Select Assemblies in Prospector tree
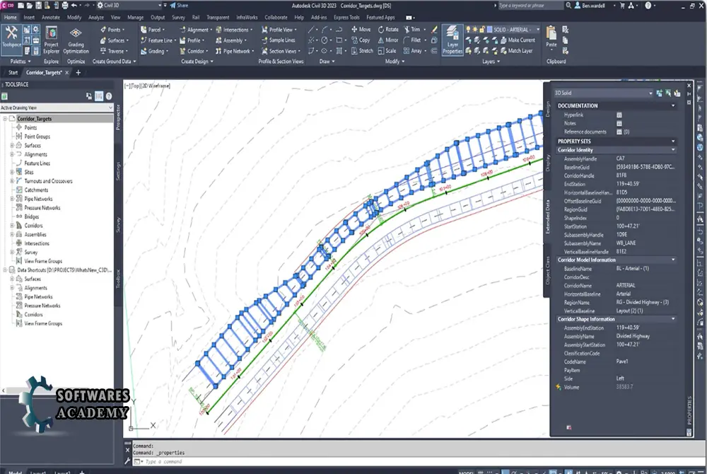 35,234
